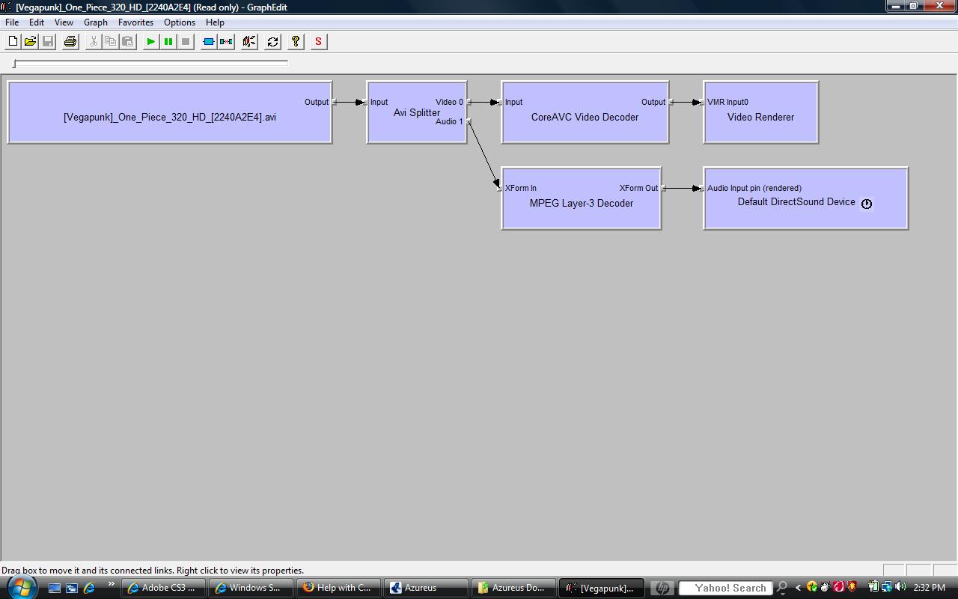Switch to Windows S... taskbar window
This screenshot has width=958, height=599.
tap(251, 588)
